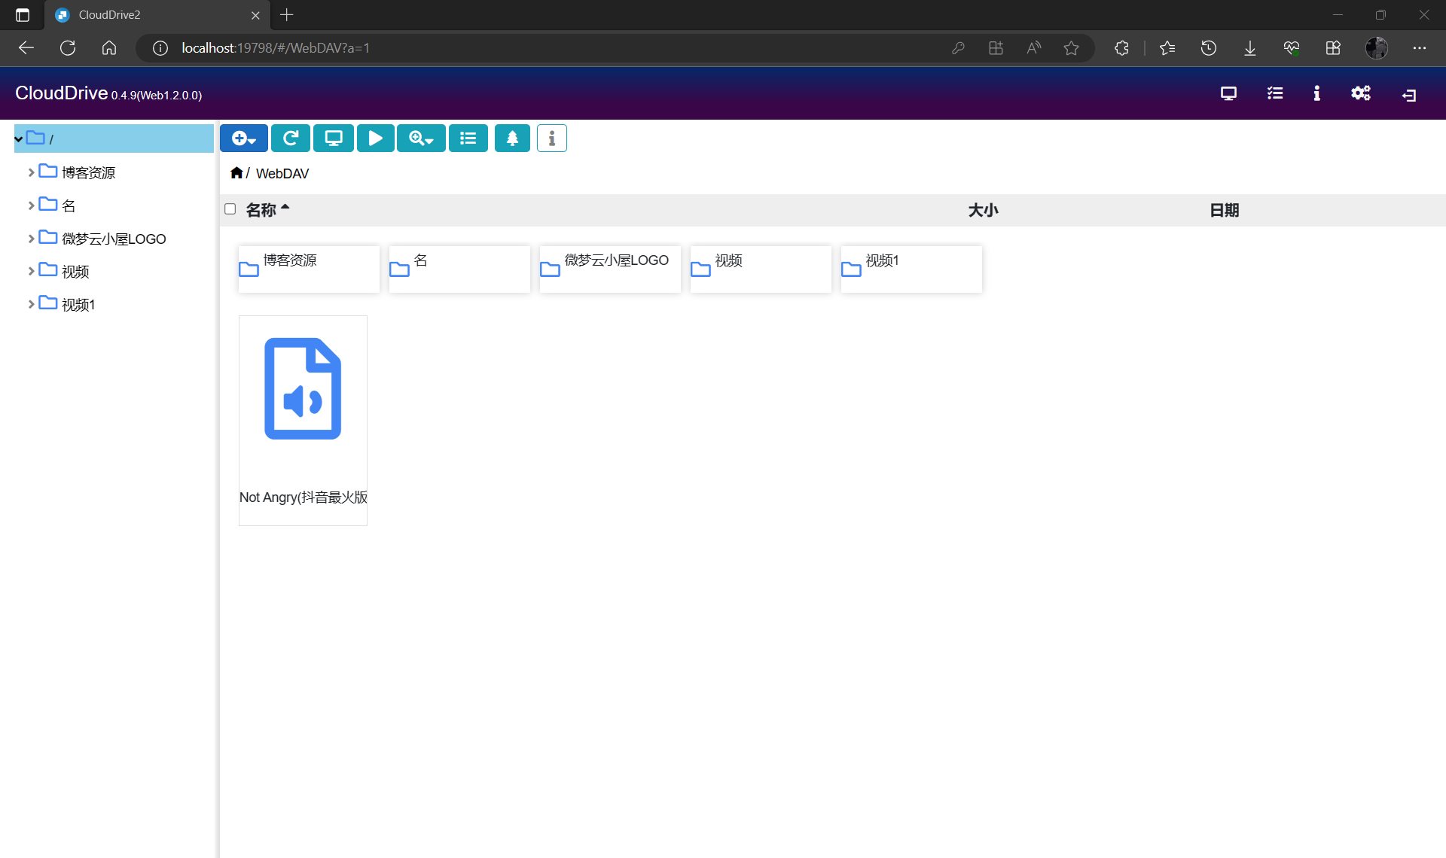Click the info icon in header

(x=1316, y=93)
